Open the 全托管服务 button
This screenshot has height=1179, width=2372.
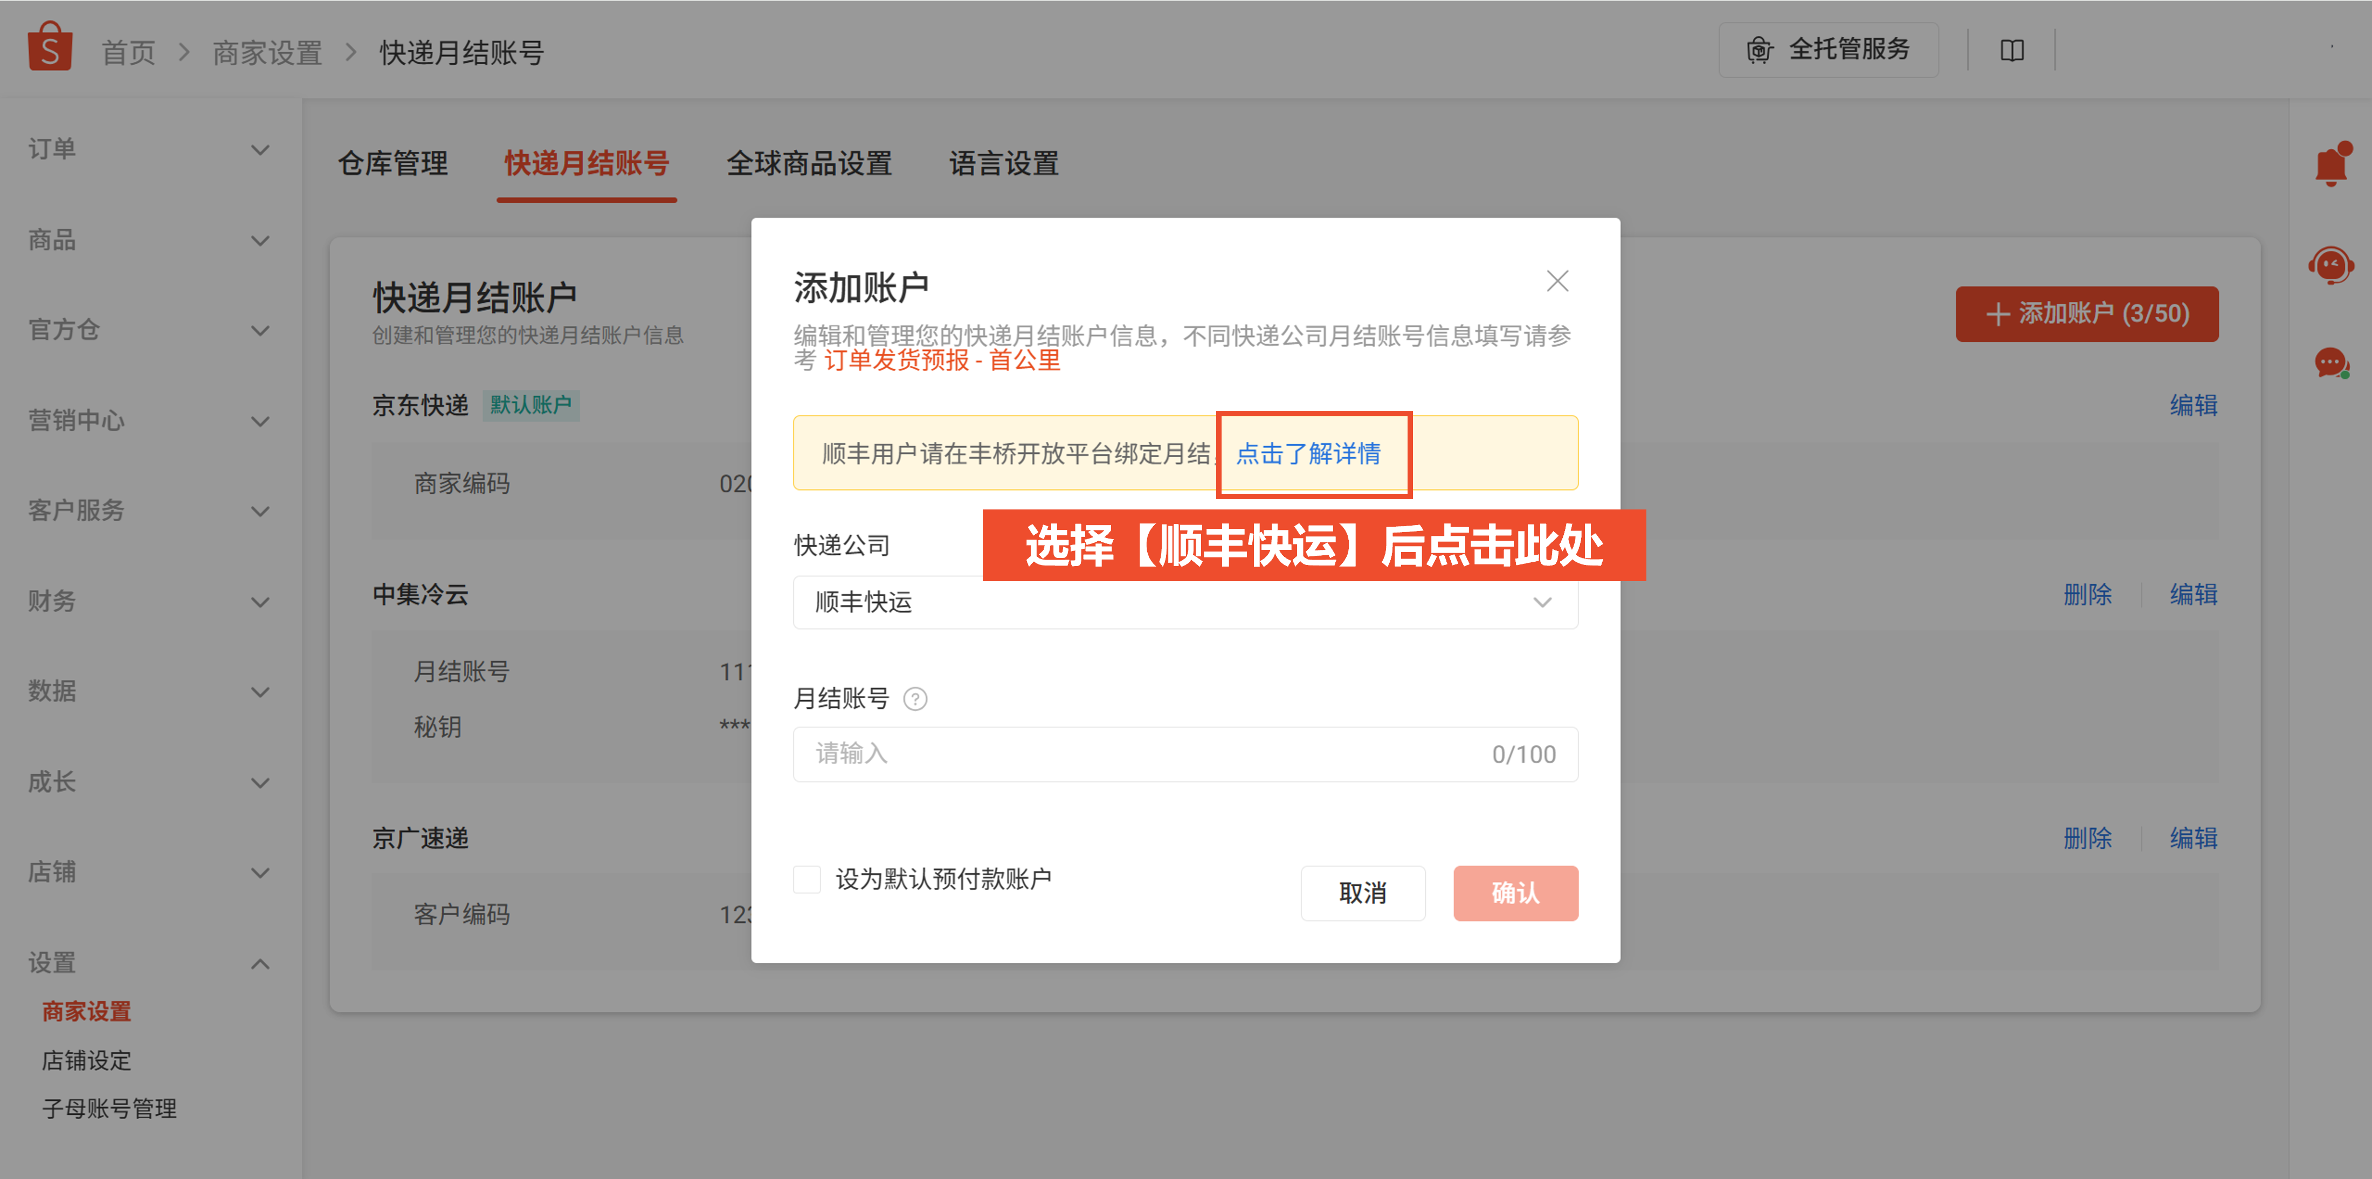[1829, 50]
